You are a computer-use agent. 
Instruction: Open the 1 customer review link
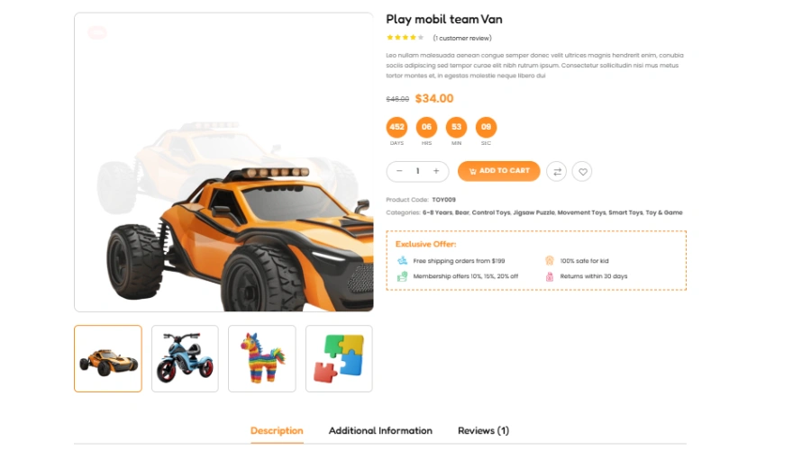coord(462,38)
